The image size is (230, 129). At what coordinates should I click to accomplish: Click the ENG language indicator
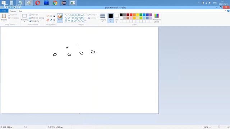pyautogui.click(x=215, y=3)
